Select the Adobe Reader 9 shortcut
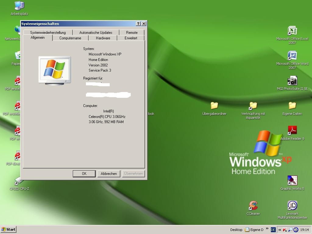 [x=292, y=133]
